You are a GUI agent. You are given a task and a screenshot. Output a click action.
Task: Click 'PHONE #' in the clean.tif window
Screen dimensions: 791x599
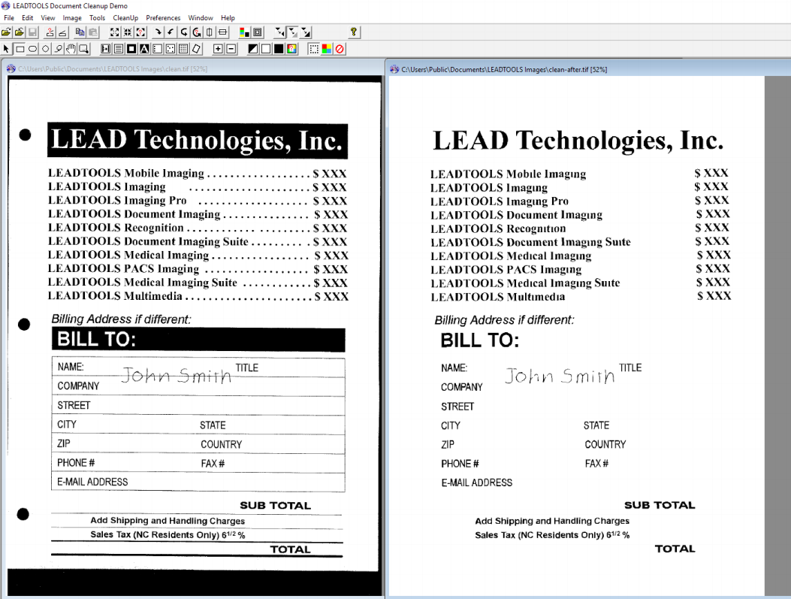click(x=76, y=463)
